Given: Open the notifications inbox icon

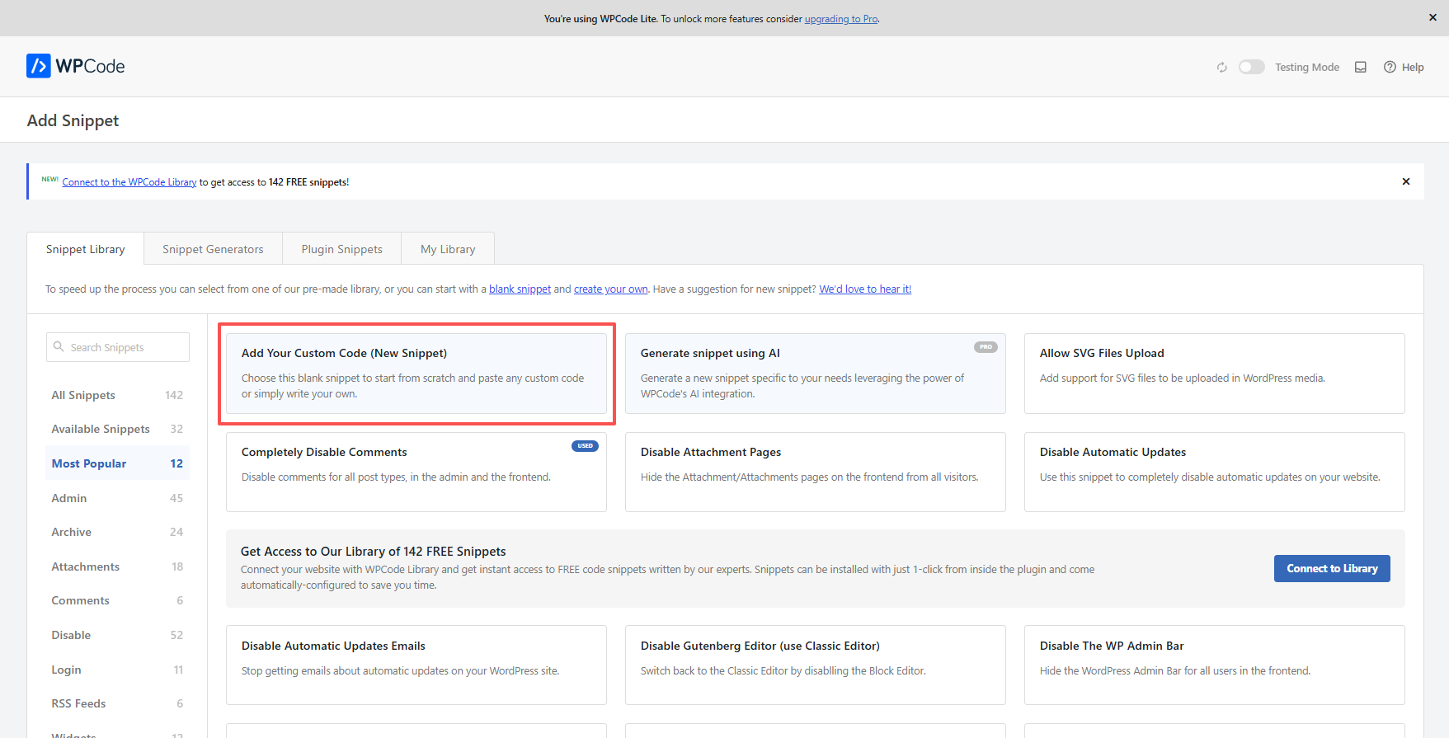Looking at the screenshot, I should pos(1361,68).
